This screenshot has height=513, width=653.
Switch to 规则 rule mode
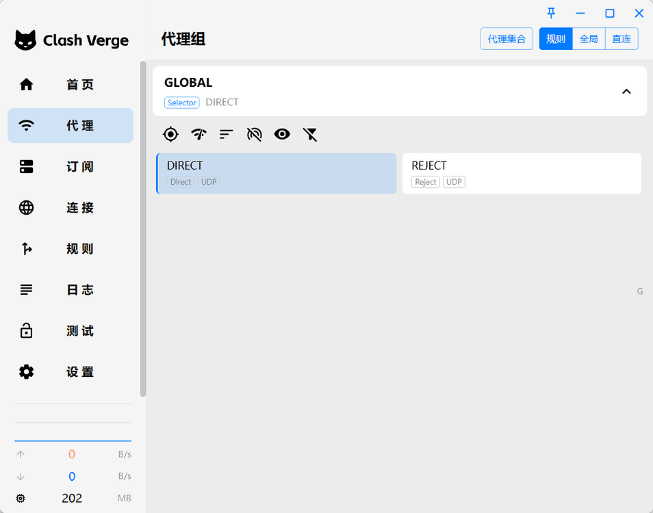pyautogui.click(x=556, y=39)
